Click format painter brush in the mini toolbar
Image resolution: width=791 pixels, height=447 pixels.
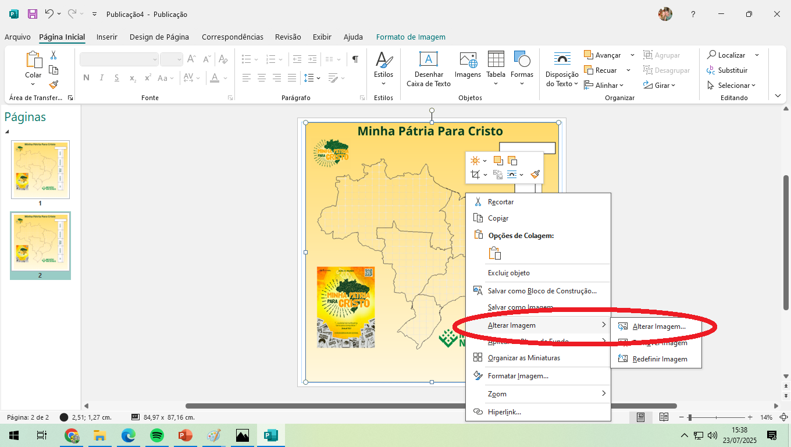point(535,174)
